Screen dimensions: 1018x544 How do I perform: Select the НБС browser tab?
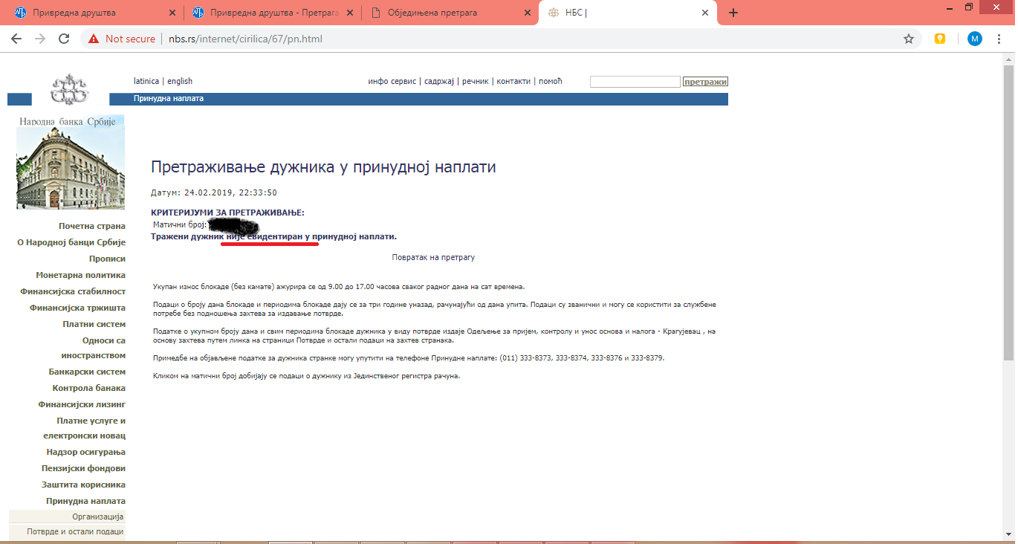coord(628,13)
